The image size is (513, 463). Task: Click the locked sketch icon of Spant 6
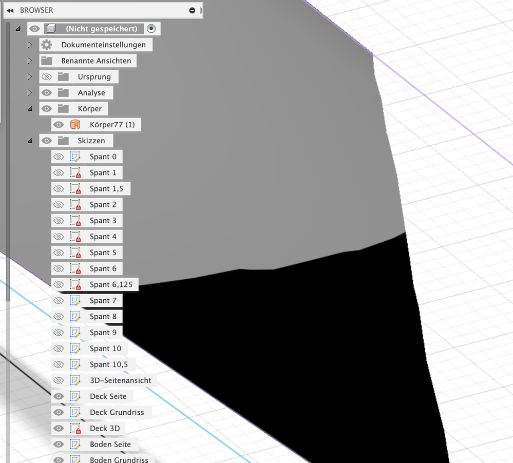(75, 268)
